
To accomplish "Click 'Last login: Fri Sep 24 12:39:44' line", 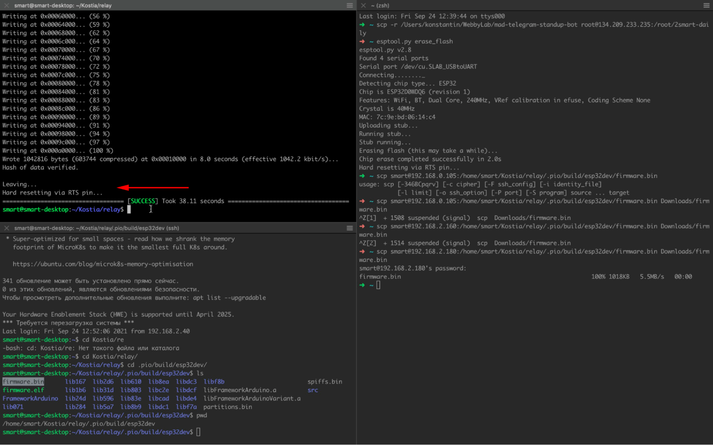I will click(x=432, y=16).
